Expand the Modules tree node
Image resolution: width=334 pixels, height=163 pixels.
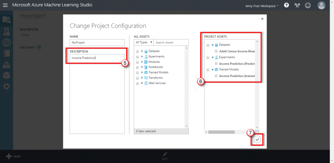coord(142,62)
